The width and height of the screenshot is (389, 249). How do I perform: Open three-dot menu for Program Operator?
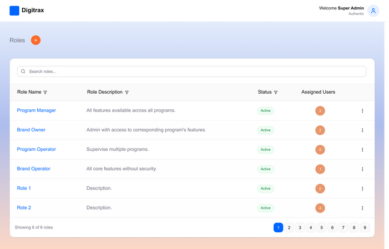[362, 150]
